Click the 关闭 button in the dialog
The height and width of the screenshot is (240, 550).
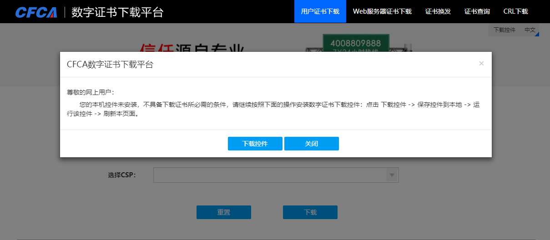[x=312, y=144]
